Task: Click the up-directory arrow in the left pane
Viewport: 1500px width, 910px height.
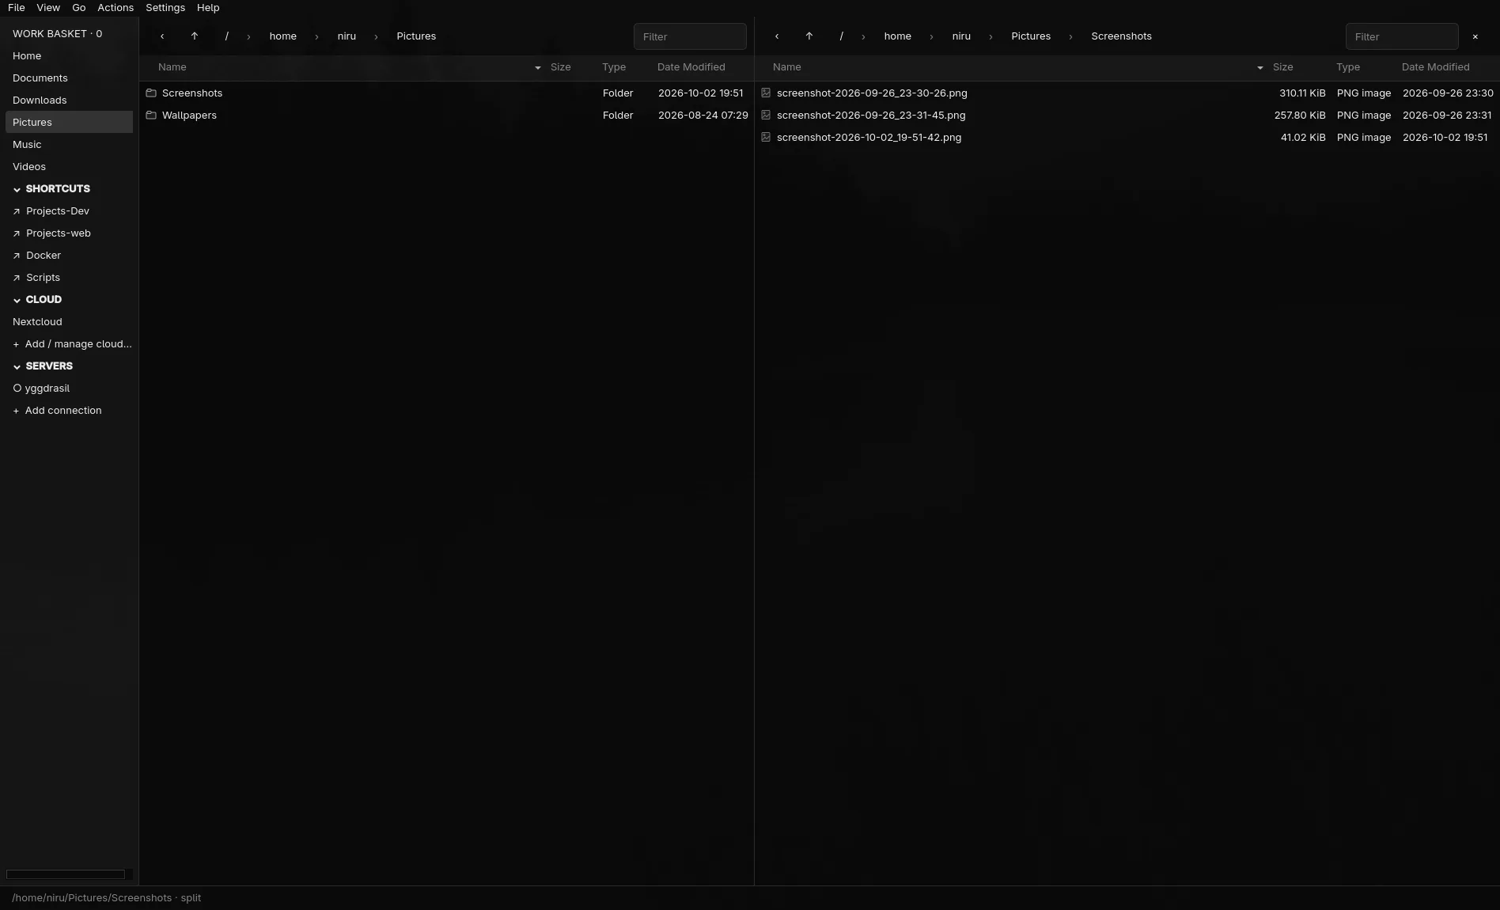Action: click(195, 36)
